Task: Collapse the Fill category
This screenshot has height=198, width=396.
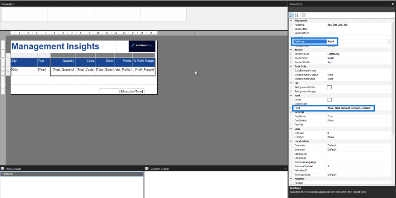Action: (291, 83)
